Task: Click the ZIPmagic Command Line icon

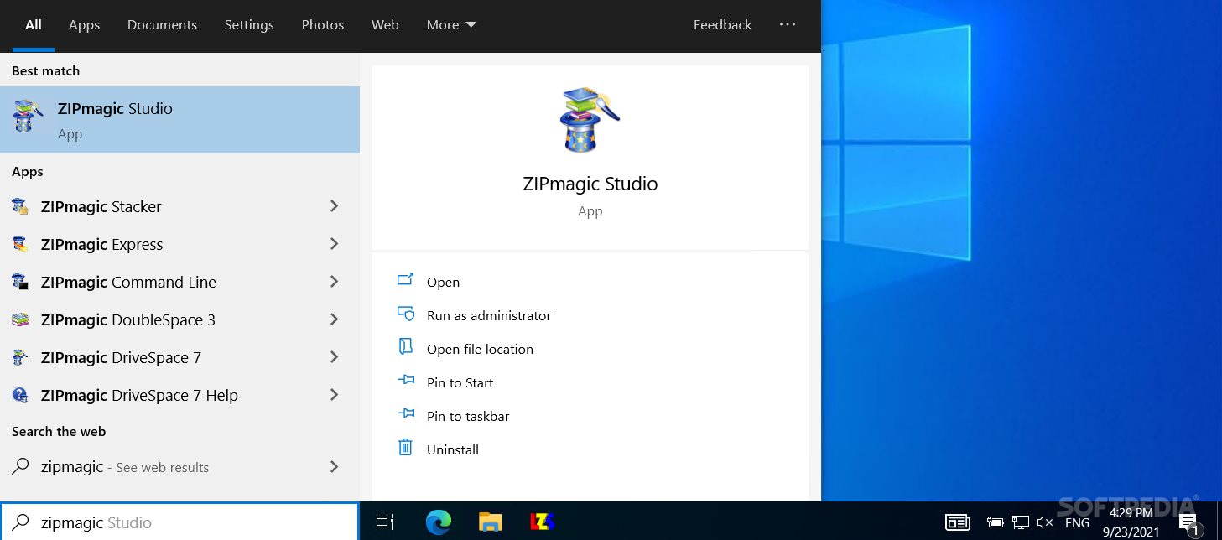Action: click(20, 282)
